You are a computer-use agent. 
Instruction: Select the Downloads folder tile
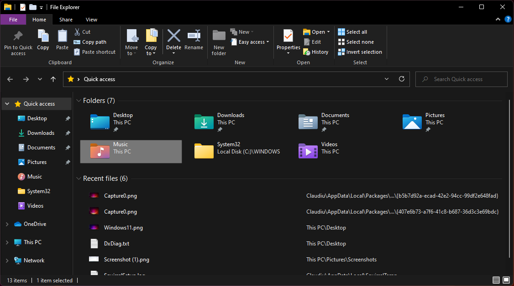click(235, 122)
